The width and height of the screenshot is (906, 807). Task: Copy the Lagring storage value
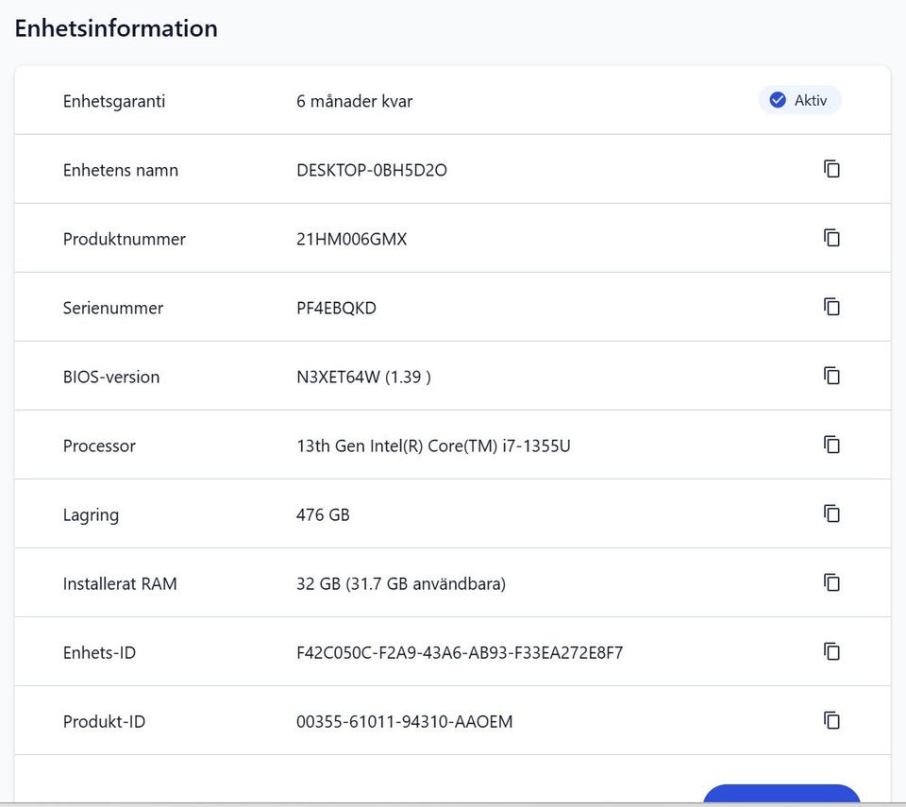pos(831,513)
